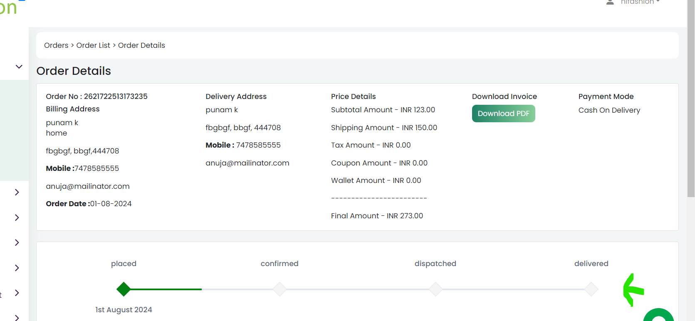
Task: Click the placed status green diamond marker
Action: [x=124, y=289]
